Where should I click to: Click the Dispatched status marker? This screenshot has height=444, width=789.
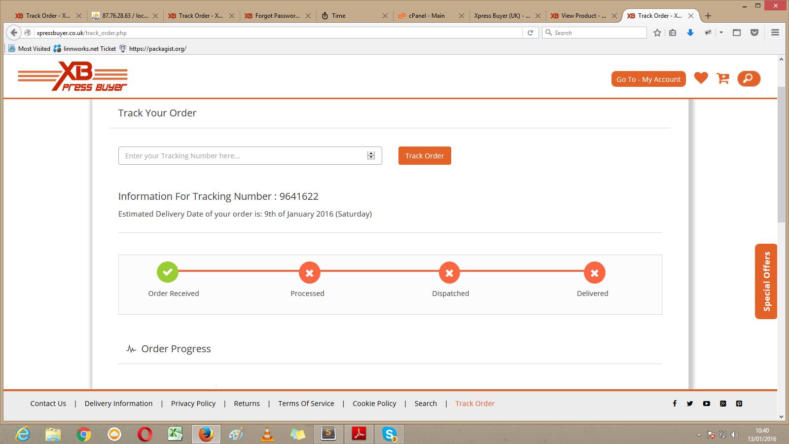click(449, 273)
